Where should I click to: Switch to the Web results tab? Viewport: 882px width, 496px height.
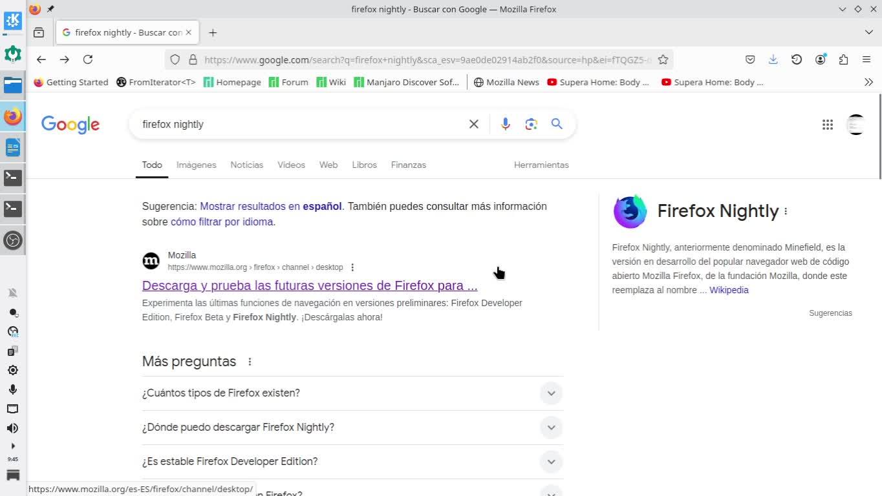(x=328, y=165)
